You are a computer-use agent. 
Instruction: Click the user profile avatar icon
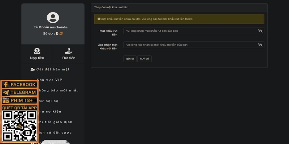53,17
